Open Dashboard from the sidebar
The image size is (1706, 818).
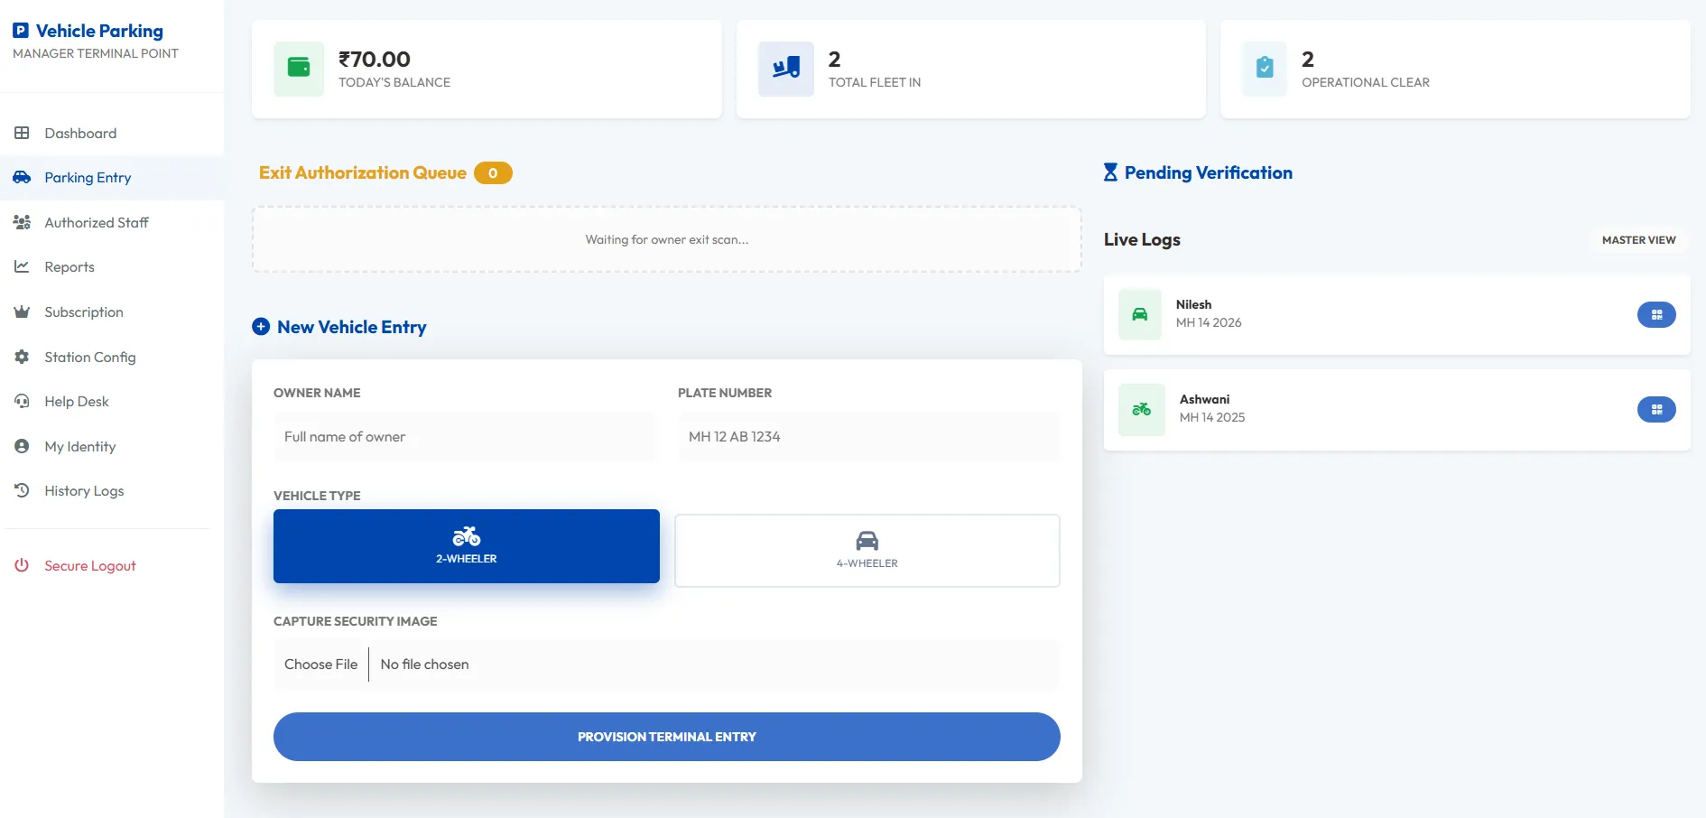(x=80, y=134)
